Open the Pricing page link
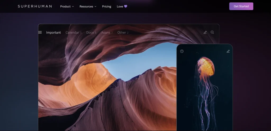Screen dimensions: 271x131 click(x=107, y=6)
